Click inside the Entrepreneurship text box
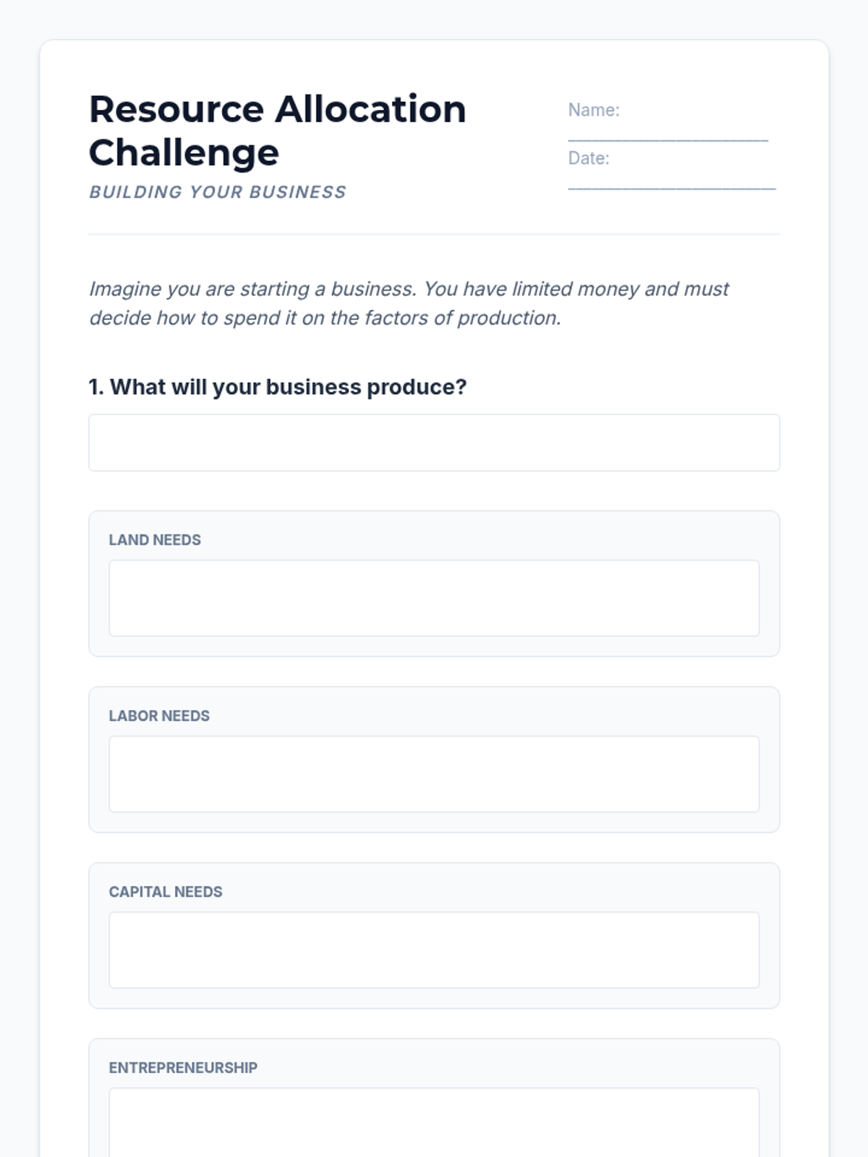868x1157 pixels. click(x=434, y=1122)
